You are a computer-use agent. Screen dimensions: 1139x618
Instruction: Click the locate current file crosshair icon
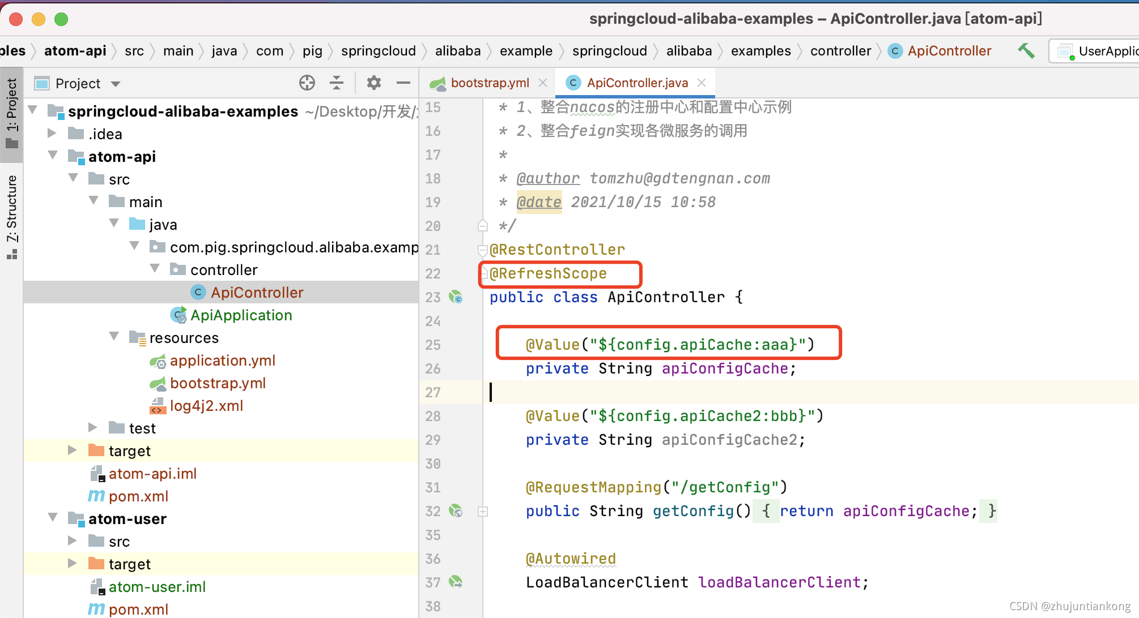[x=307, y=83]
